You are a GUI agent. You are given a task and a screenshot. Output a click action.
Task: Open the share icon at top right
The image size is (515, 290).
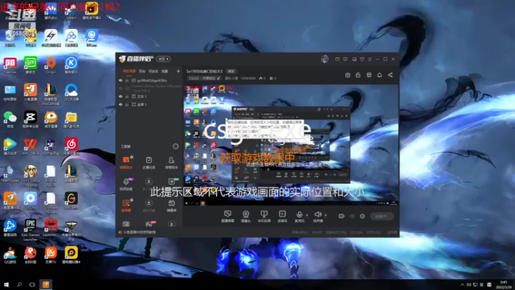pyautogui.click(x=390, y=75)
